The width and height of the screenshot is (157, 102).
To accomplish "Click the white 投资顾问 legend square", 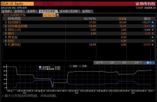I will point(40,67).
